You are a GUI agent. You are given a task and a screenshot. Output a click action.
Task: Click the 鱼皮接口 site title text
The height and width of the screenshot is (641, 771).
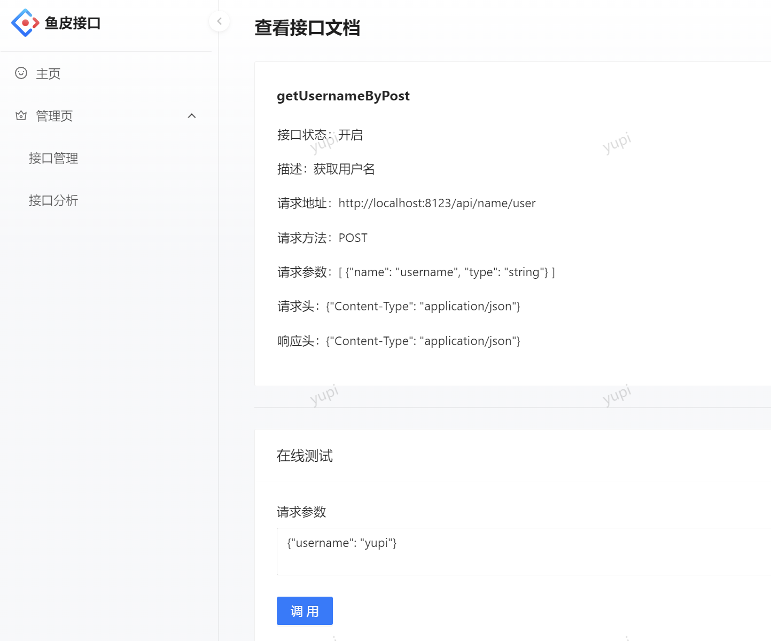click(x=73, y=24)
